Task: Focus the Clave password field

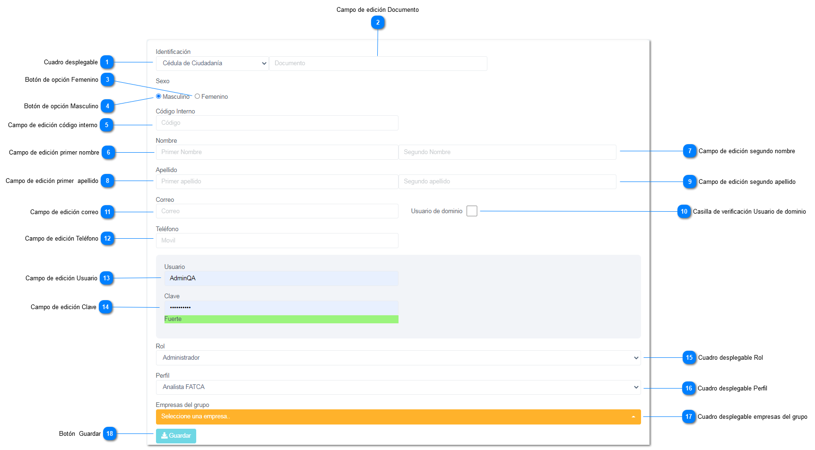Action: point(281,307)
